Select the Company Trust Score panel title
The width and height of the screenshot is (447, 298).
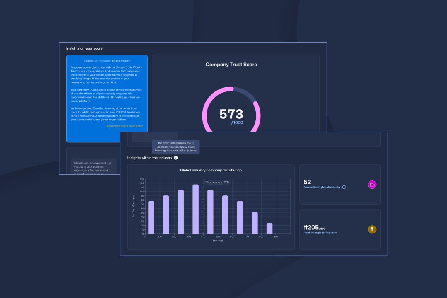[231, 65]
